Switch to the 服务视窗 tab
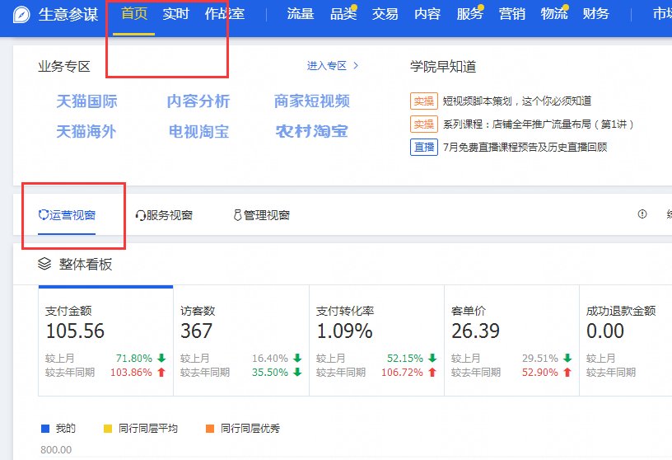This screenshot has height=460, width=672. coord(164,215)
